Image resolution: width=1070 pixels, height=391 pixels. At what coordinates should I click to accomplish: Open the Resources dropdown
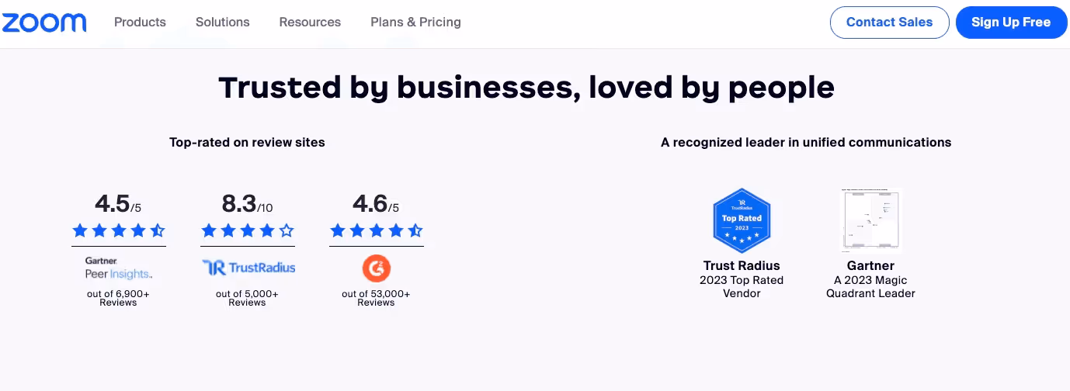(310, 22)
